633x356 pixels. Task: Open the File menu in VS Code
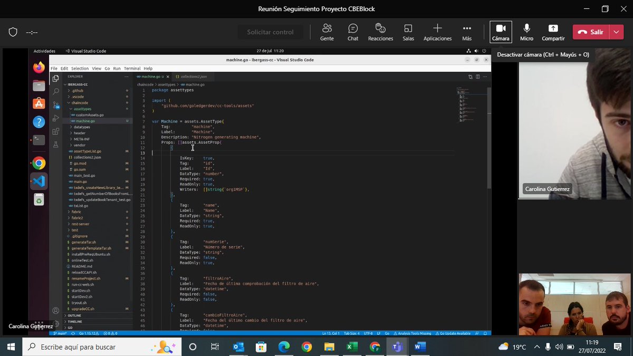[x=54, y=69]
